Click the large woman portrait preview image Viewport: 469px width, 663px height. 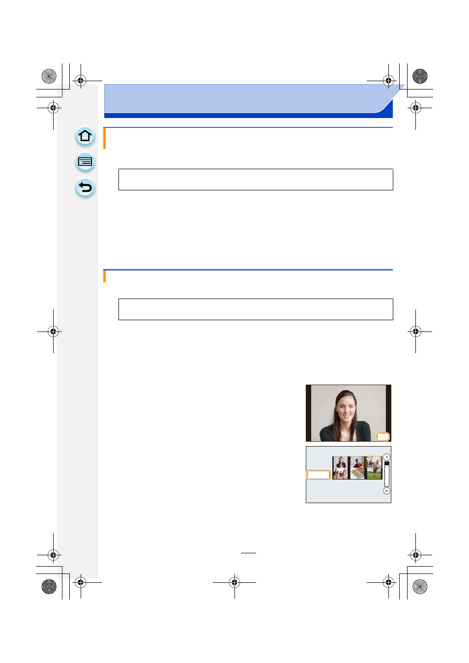coord(349,413)
